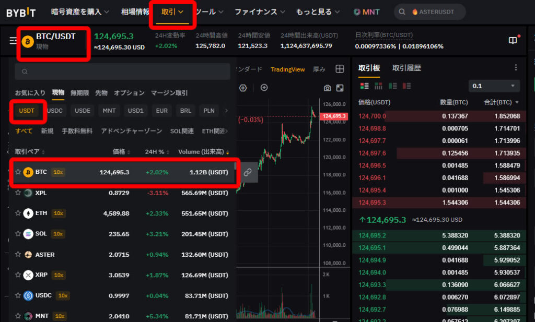The height and width of the screenshot is (322, 535).
Task: Click the chart screenshot camera icon
Action: [x=328, y=88]
